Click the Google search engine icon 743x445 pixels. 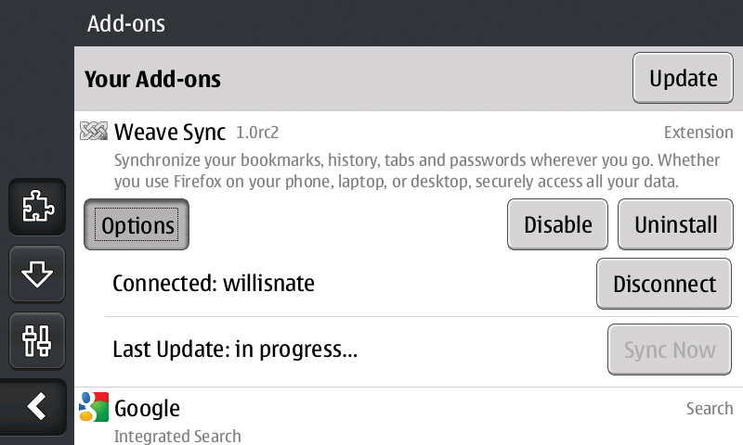(94, 407)
